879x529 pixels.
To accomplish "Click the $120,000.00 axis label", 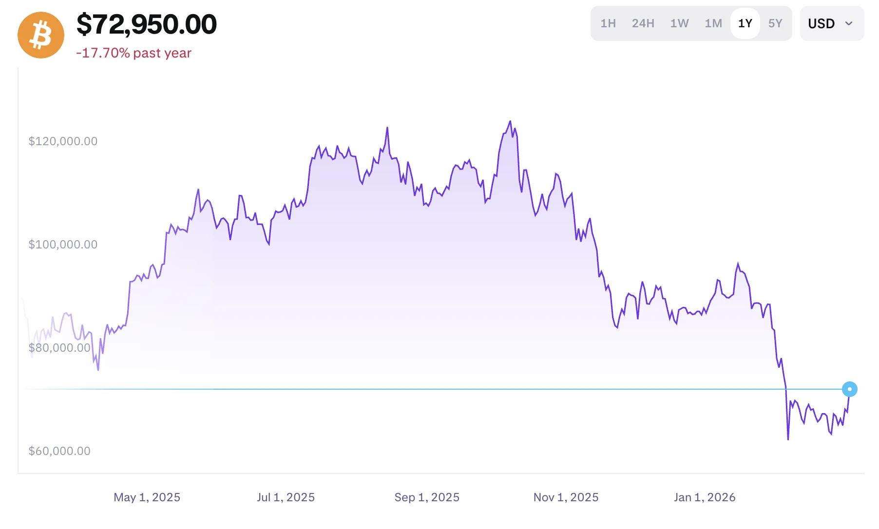I will [x=63, y=141].
